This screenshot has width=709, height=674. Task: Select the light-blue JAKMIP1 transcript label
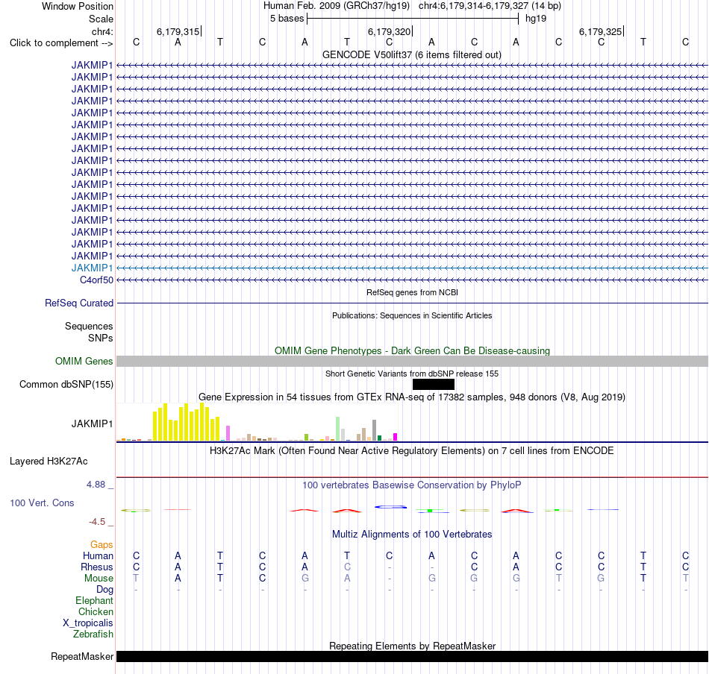click(x=93, y=268)
